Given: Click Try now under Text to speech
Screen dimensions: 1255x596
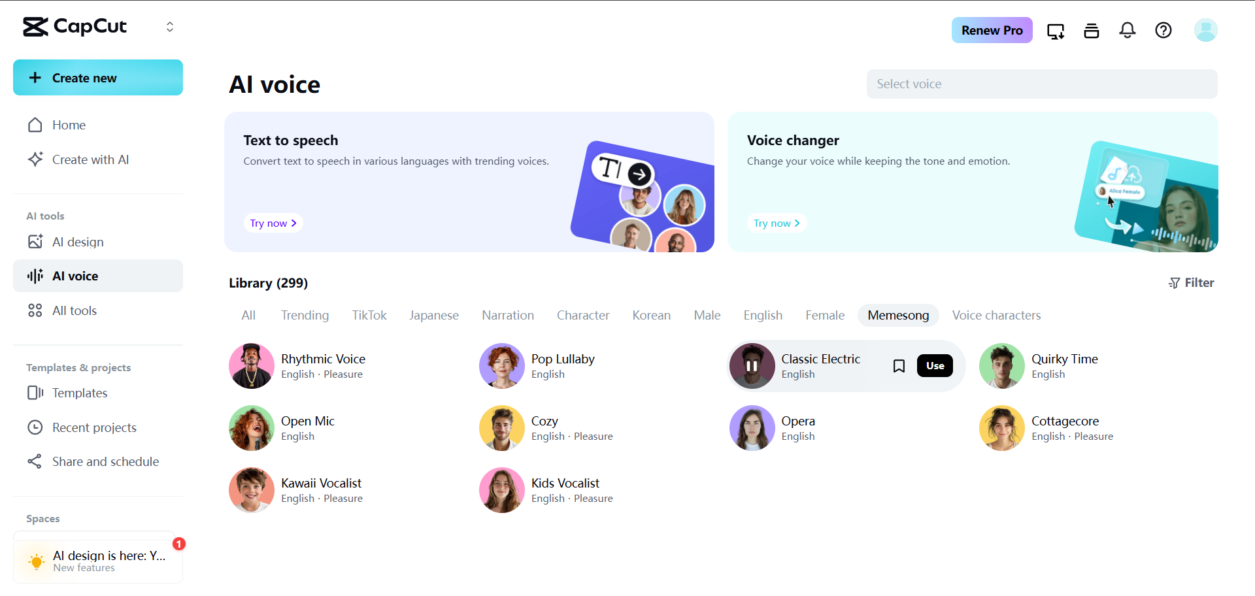Looking at the screenshot, I should pyautogui.click(x=273, y=223).
